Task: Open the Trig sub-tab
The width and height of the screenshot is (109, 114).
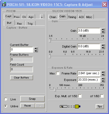Action: pyautogui.click(x=30, y=23)
